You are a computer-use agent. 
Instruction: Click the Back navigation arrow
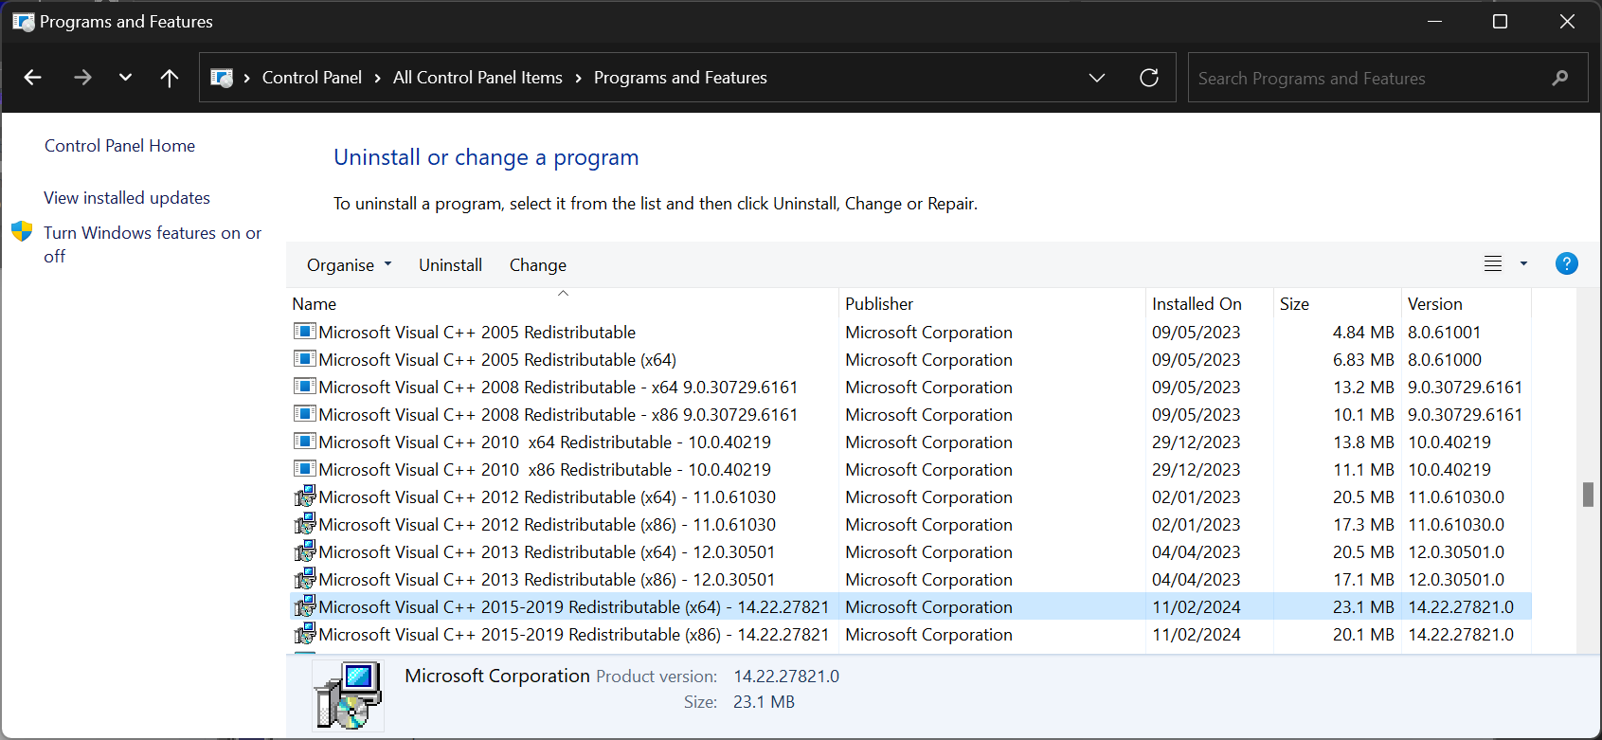(x=33, y=78)
